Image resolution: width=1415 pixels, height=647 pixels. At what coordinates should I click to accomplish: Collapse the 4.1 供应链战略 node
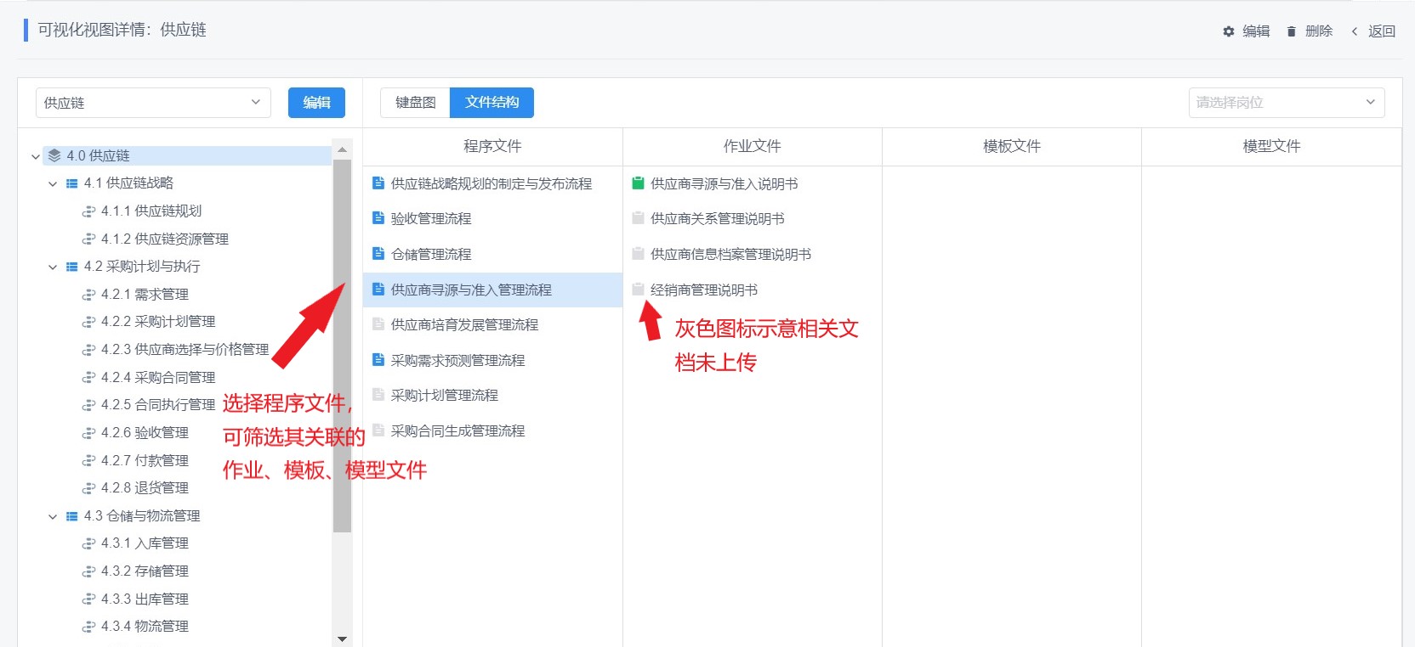click(x=53, y=183)
